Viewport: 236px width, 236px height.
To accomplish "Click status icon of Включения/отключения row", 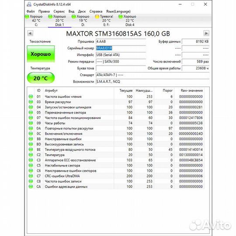I will (31, 134).
